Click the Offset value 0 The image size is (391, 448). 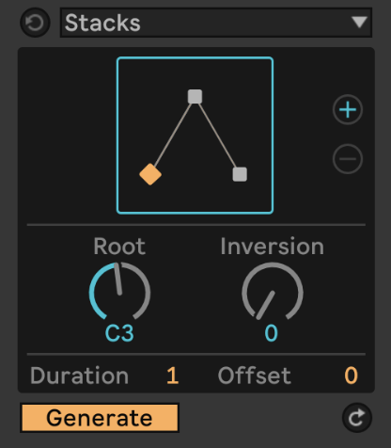tap(351, 376)
